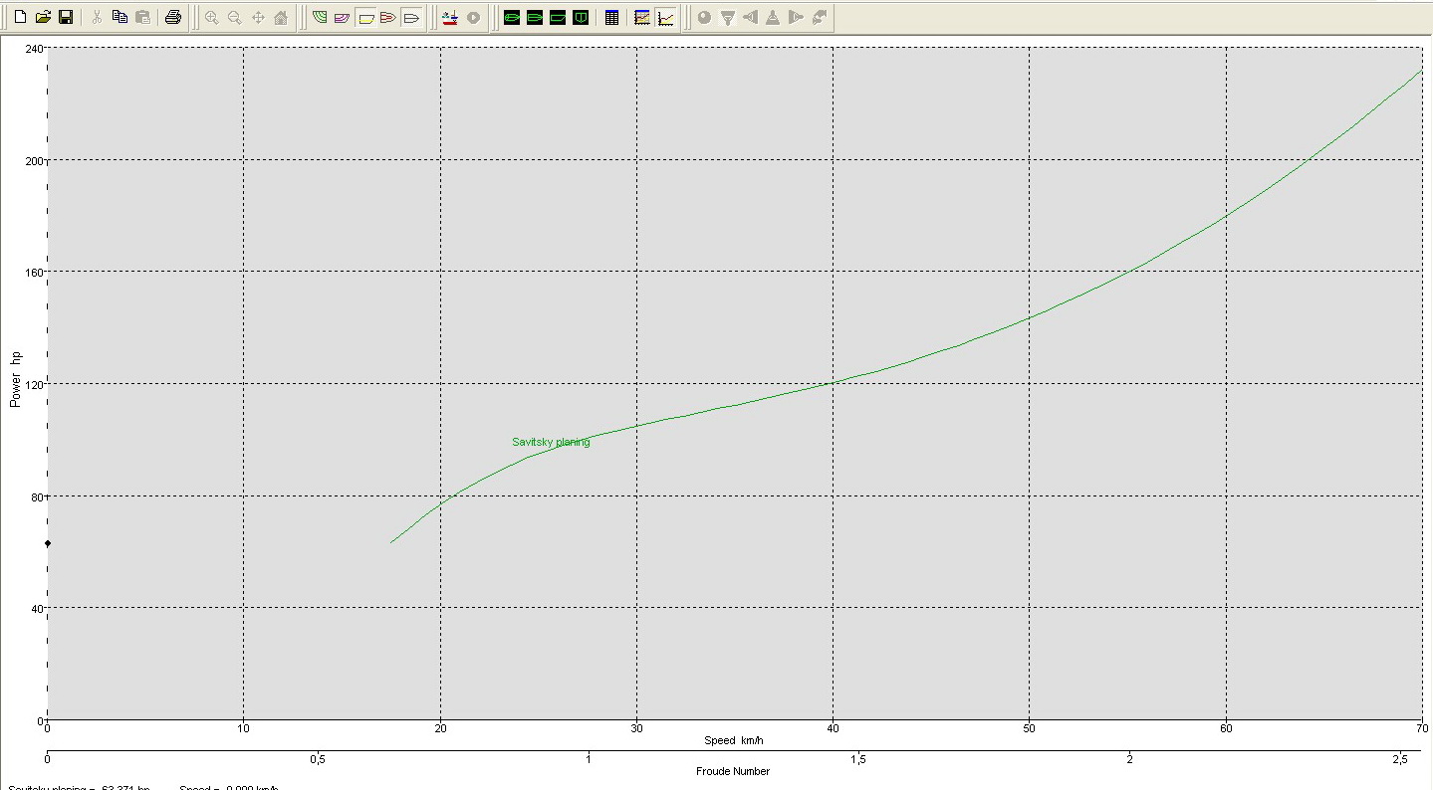Screen dimensions: 1433x790
Task: Click the 0,5 tick on Froude axis
Action: 318,759
